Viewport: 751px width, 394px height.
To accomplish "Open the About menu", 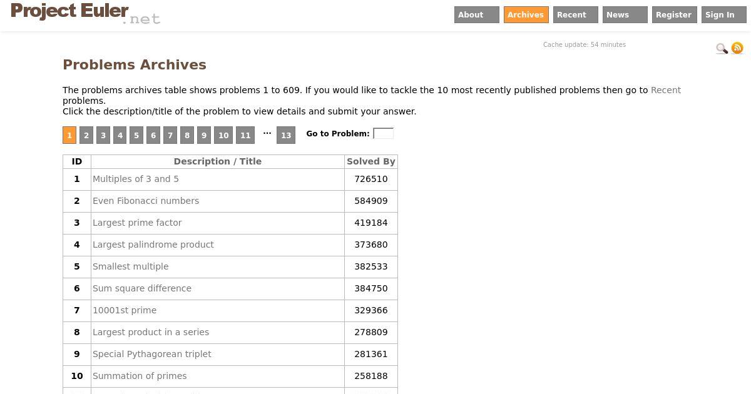I will 477,15.
